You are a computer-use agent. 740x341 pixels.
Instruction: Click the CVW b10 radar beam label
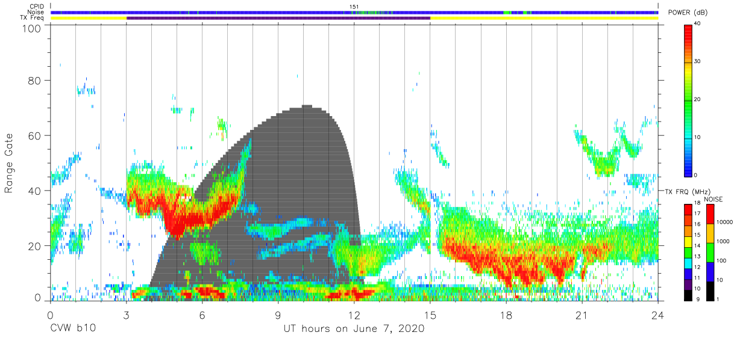pos(73,329)
